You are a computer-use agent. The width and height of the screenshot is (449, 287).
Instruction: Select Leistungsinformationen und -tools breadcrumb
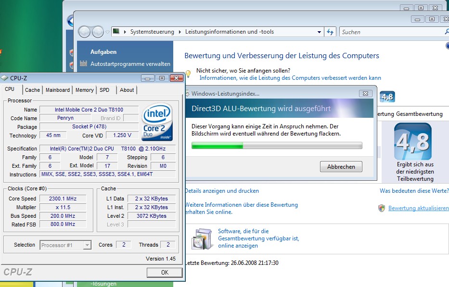(x=230, y=32)
